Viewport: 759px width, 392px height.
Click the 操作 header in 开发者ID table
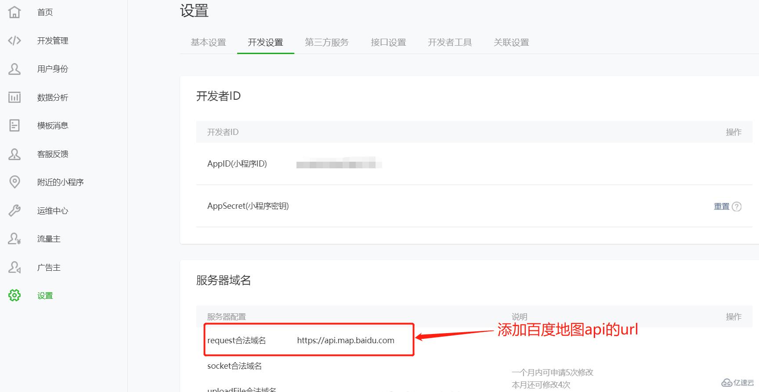(734, 132)
